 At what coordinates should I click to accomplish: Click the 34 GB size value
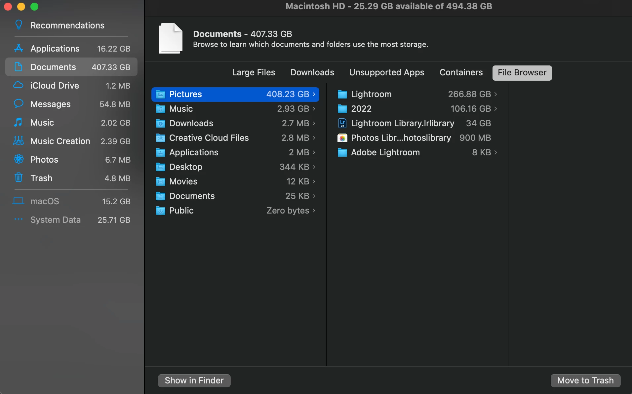pyautogui.click(x=478, y=123)
